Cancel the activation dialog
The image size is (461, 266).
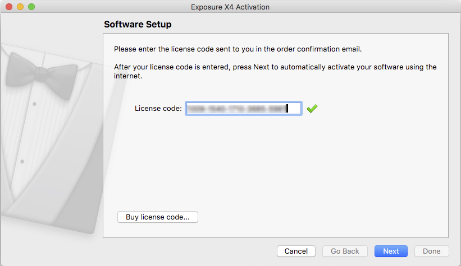[296, 251]
